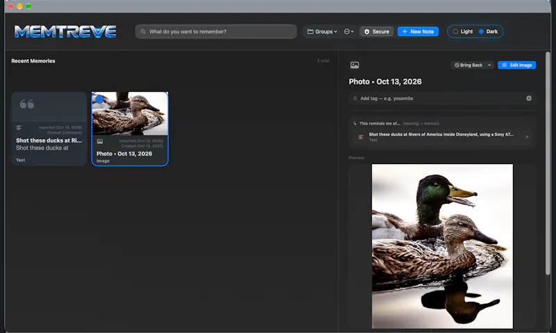Click the 'Text' type label on text card
This screenshot has width=556, height=333.
click(21, 160)
